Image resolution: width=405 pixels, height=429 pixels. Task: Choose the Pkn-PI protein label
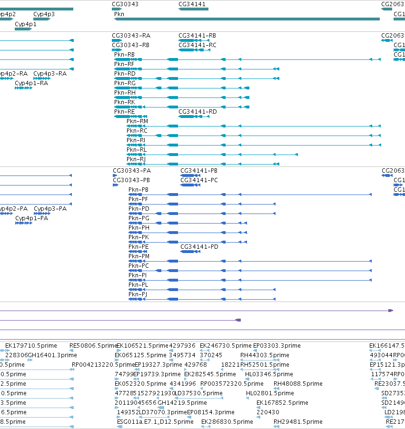(x=138, y=275)
